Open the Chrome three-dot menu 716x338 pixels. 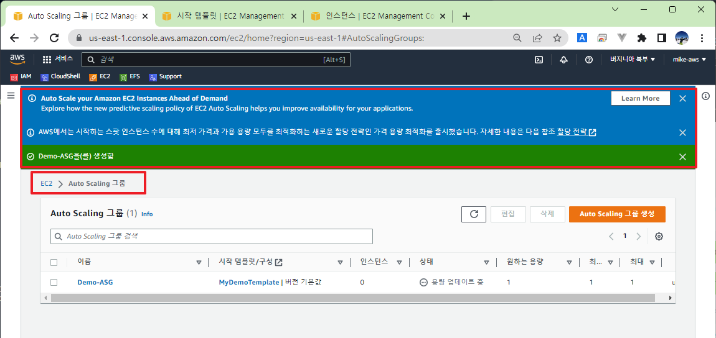[702, 39]
